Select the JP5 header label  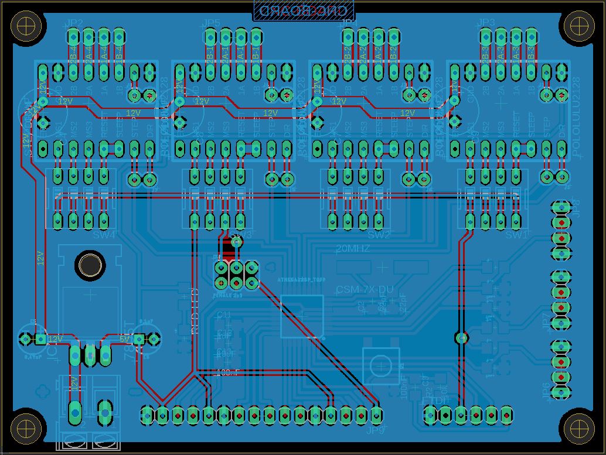pyautogui.click(x=212, y=23)
